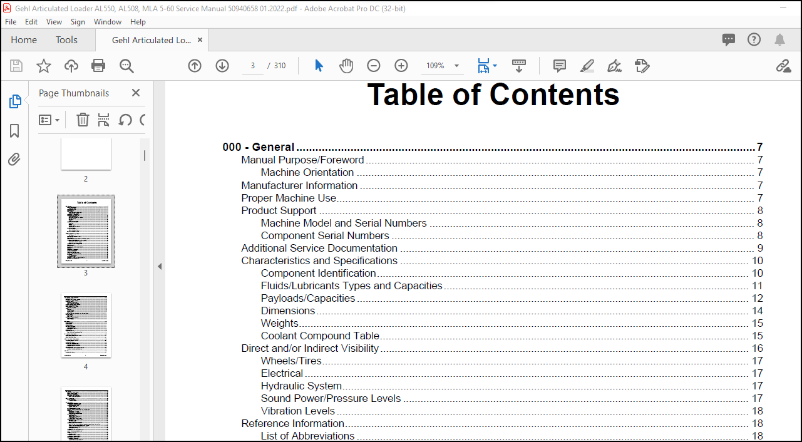Click the Print Pages thumbnail icon
This screenshot has width=802, height=442.
point(104,120)
